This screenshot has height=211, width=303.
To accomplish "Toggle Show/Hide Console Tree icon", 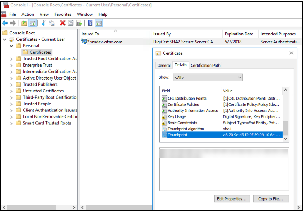I will (x=33, y=23).
